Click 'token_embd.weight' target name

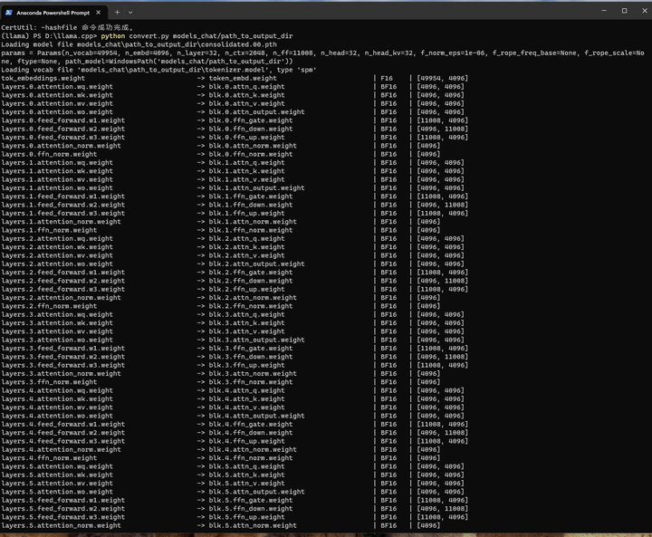click(x=243, y=78)
